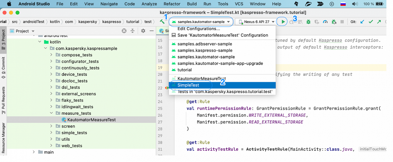Image resolution: width=393 pixels, height=162 pixels.
Task: Click Collapse All icon in Project panel
Action: click(132, 31)
